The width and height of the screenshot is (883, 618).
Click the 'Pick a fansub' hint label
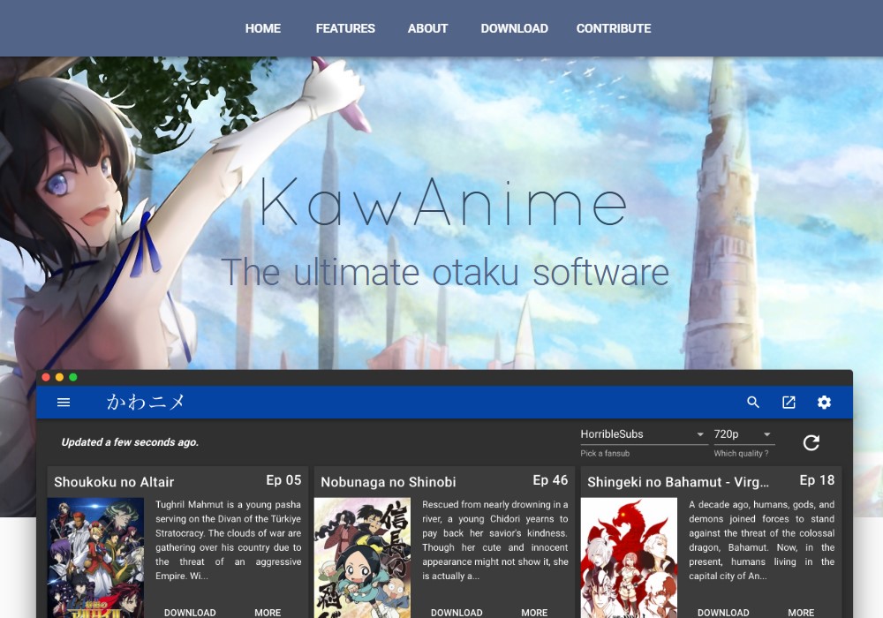tap(605, 453)
